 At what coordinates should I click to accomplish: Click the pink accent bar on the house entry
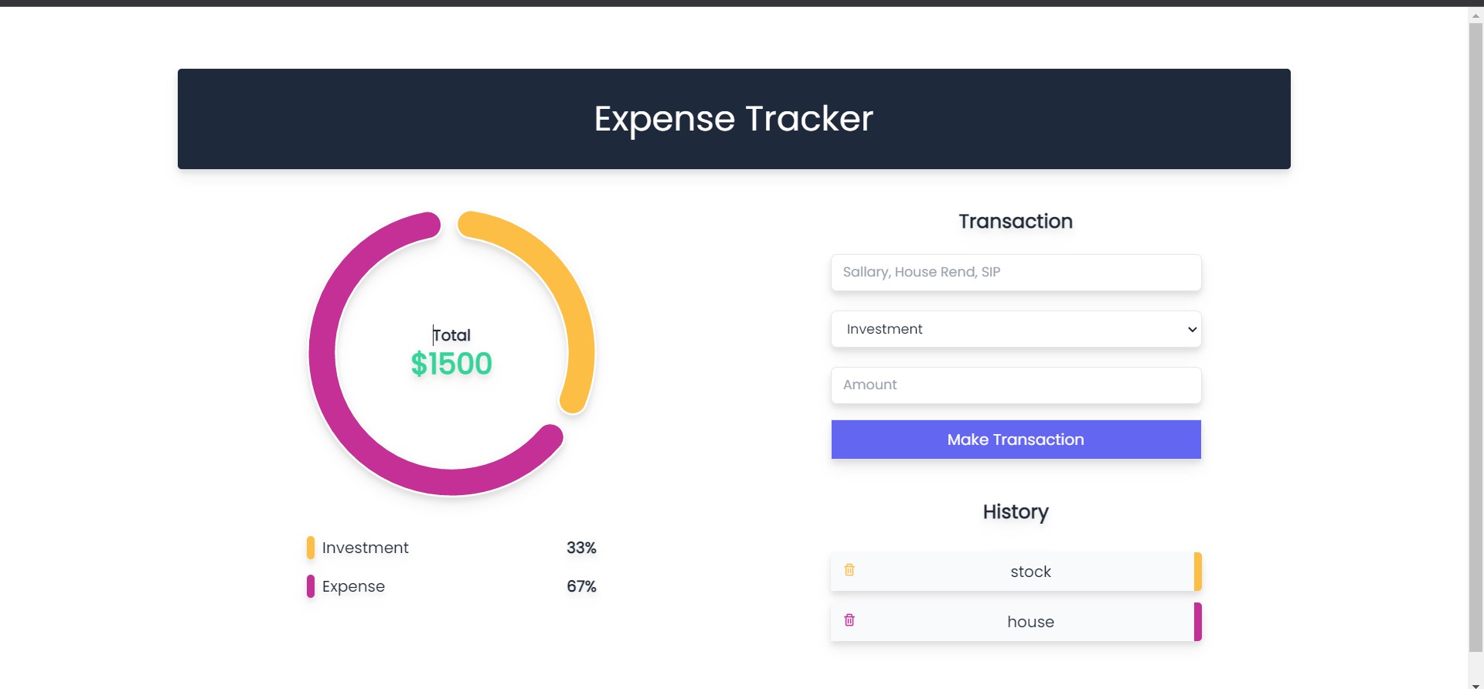1198,621
